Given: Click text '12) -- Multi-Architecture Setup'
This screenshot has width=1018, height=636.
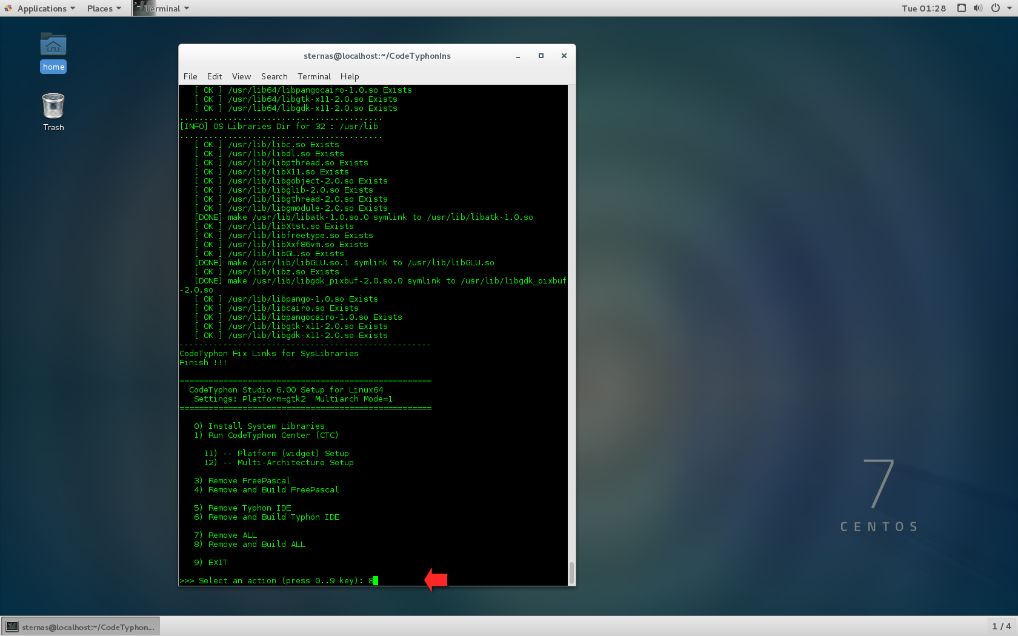Looking at the screenshot, I should (279, 462).
